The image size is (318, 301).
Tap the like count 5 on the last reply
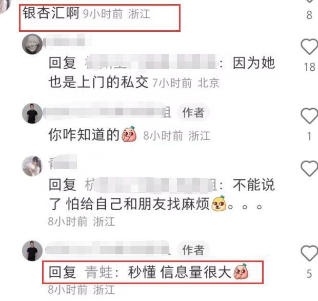(309, 274)
